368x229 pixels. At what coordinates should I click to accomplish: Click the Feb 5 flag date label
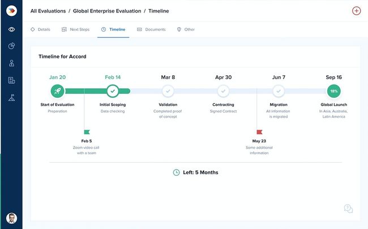click(87, 141)
